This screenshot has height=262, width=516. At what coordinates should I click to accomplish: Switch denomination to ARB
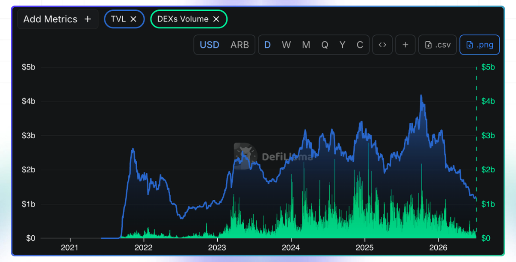[240, 45]
